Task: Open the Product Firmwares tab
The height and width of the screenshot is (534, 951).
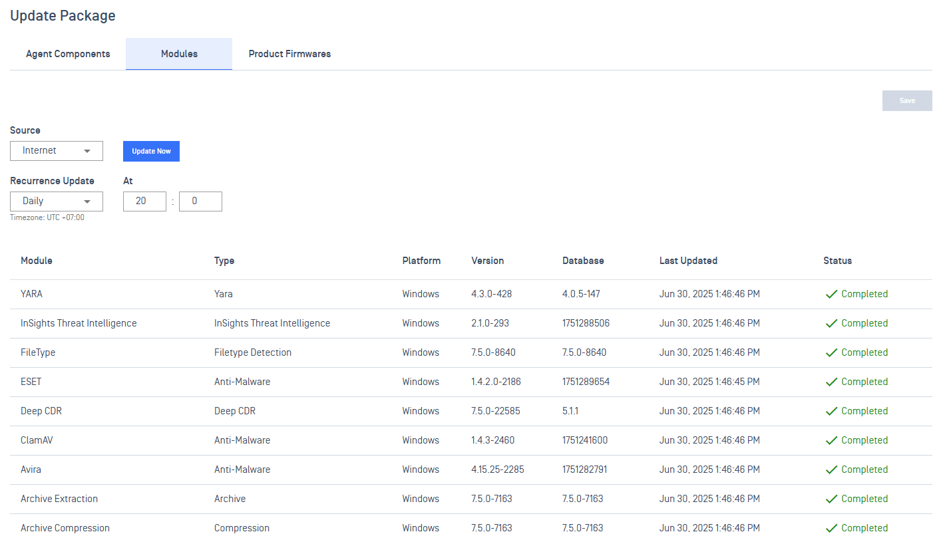Action: tap(289, 54)
